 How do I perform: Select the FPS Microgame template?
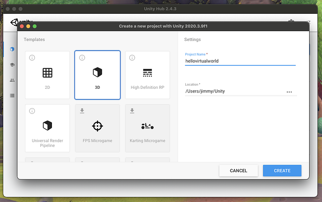pyautogui.click(x=98, y=128)
